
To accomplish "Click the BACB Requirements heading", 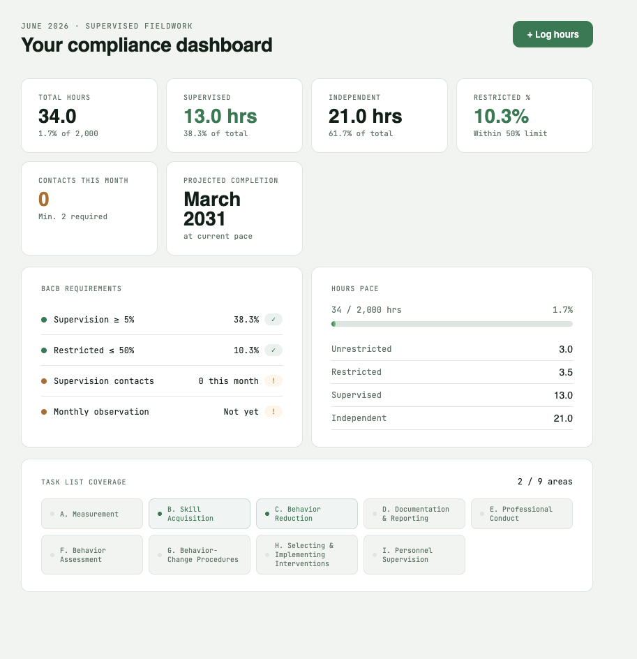I will coord(82,289).
